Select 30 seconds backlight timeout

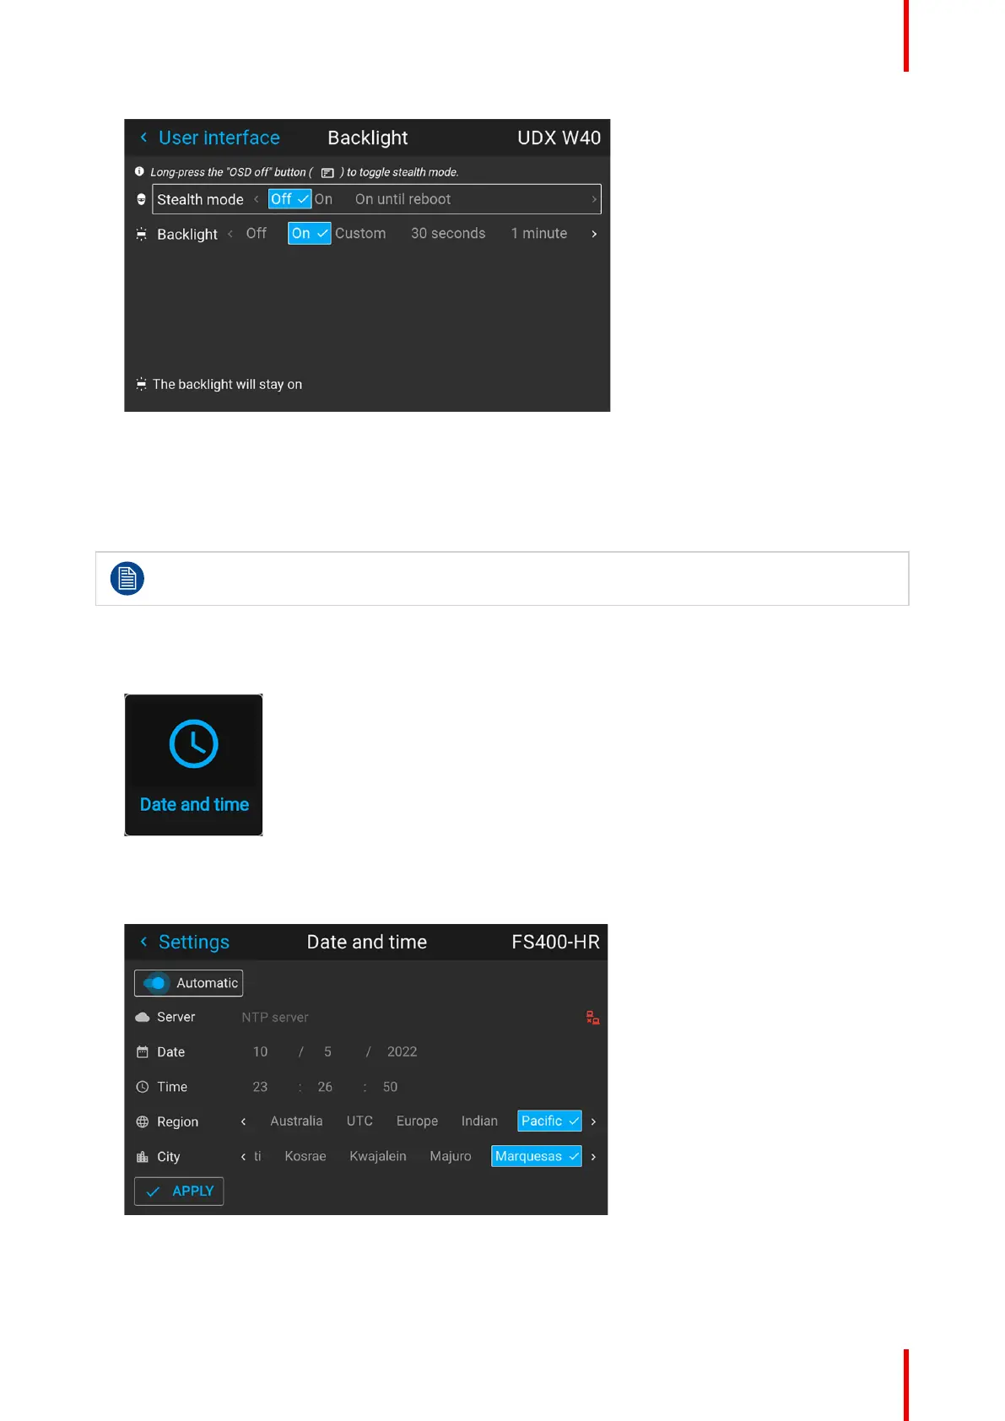pos(448,234)
